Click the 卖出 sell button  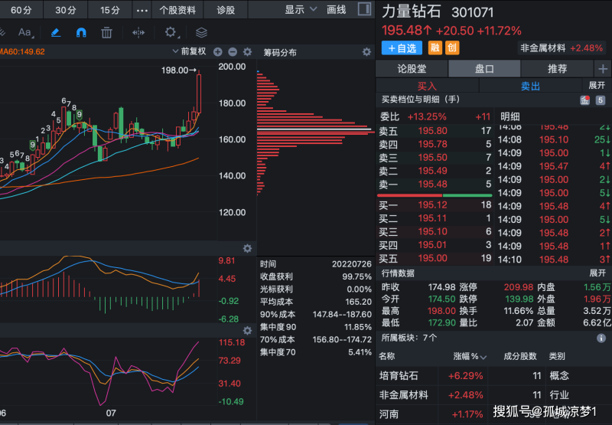pyautogui.click(x=530, y=86)
